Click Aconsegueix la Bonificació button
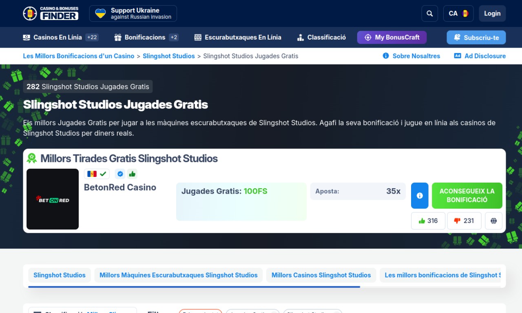522x313 pixels. 467,196
